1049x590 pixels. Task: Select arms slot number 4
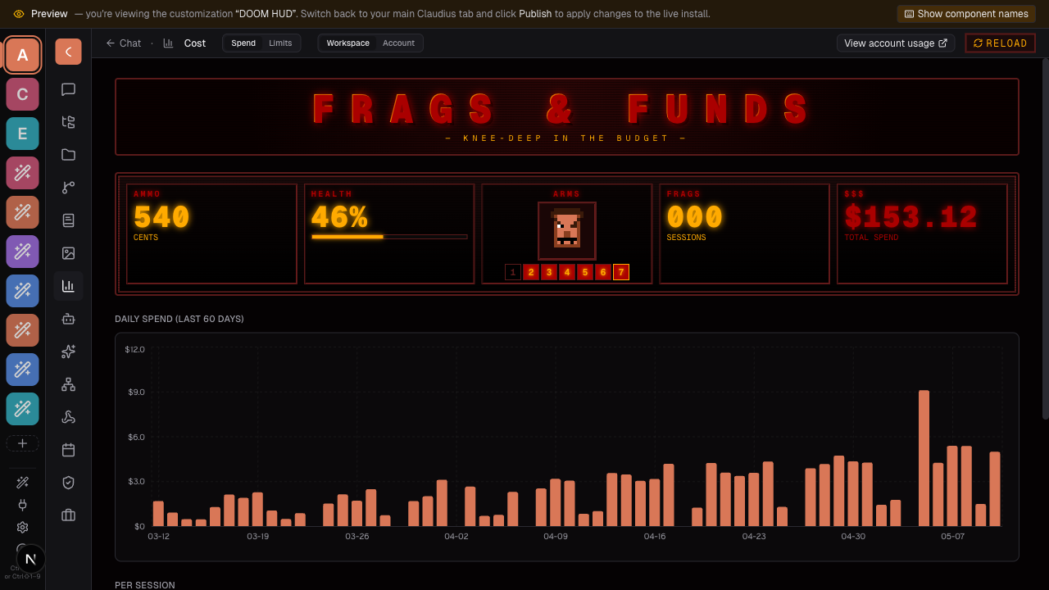pos(567,272)
